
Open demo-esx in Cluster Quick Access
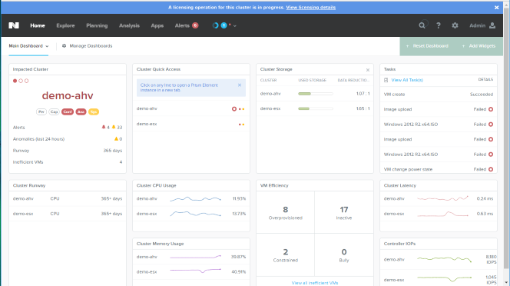[191, 124]
